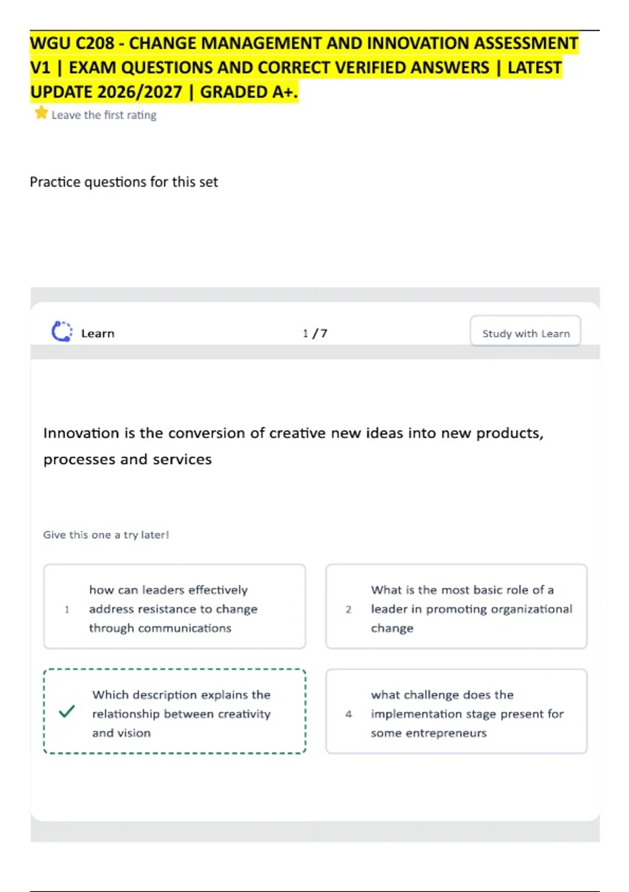This screenshot has height=892, width=629.
Task: Click the Give this one a try later text
Action: [x=106, y=535]
